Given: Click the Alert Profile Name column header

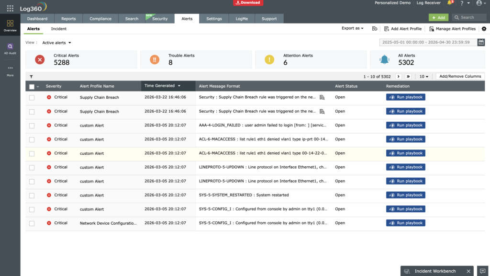Looking at the screenshot, I should click(97, 86).
